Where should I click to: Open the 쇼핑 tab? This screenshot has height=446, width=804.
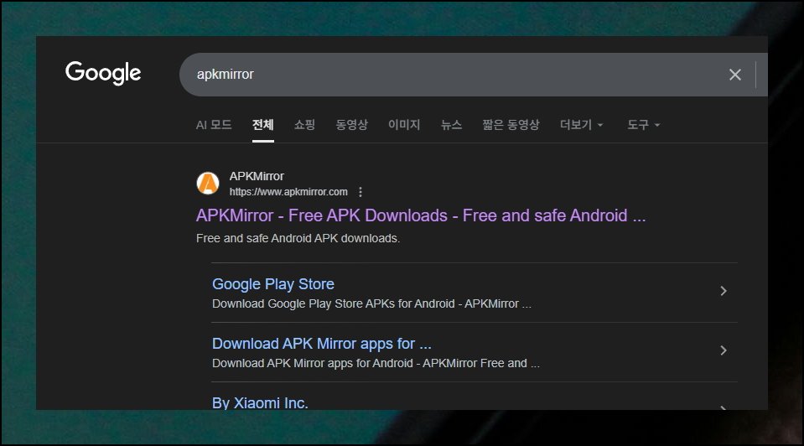(304, 125)
